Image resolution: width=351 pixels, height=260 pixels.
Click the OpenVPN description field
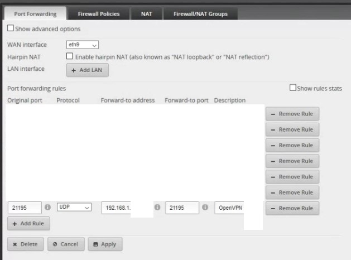229,208
